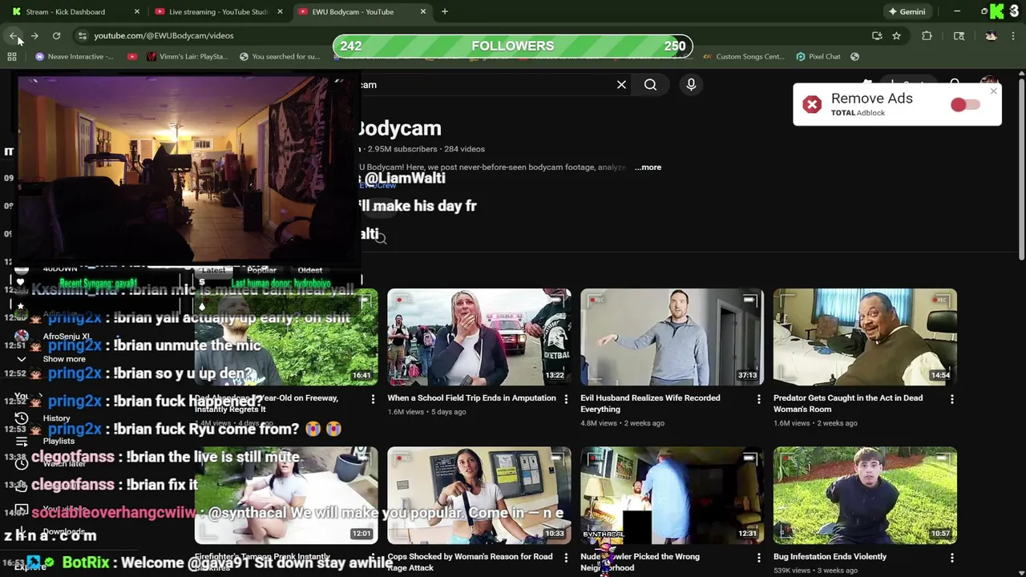Viewport: 1026px width, 577px height.
Task: Open the globe bookmark icon
Action: 854,56
